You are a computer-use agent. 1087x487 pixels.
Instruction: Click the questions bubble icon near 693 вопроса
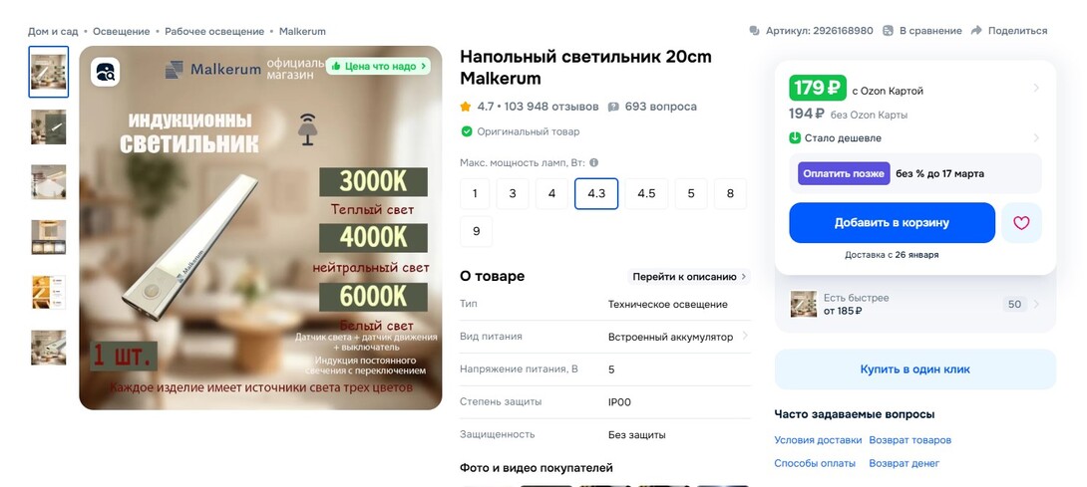(x=613, y=107)
